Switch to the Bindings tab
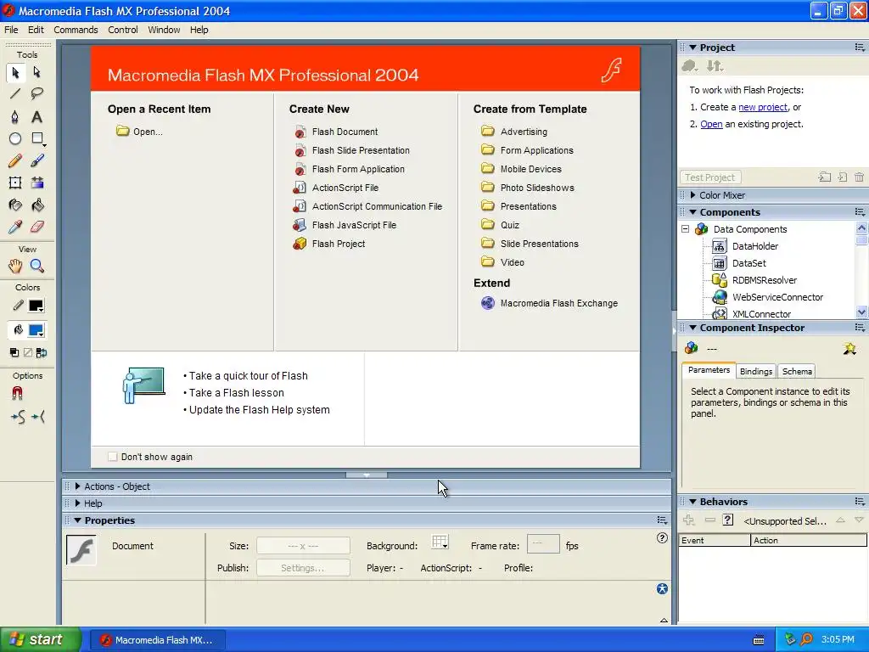869x652 pixels. tap(756, 372)
